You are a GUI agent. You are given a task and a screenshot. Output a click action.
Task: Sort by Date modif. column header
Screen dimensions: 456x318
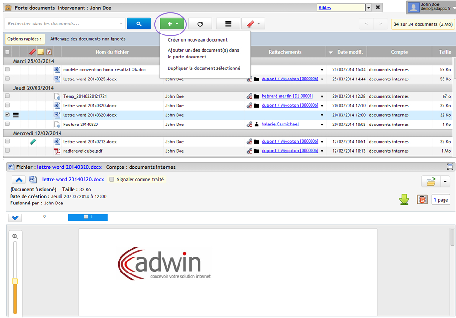[347, 52]
